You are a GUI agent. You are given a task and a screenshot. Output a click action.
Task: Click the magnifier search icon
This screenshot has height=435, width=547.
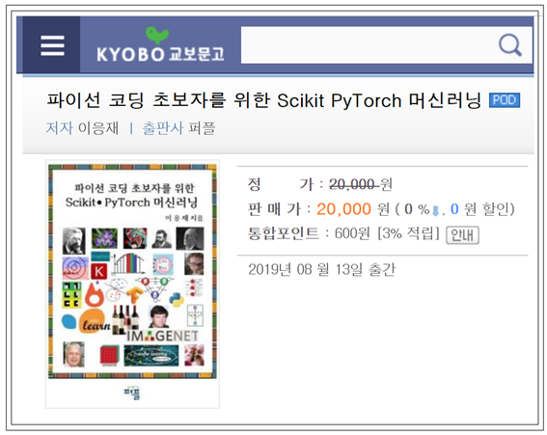click(510, 45)
